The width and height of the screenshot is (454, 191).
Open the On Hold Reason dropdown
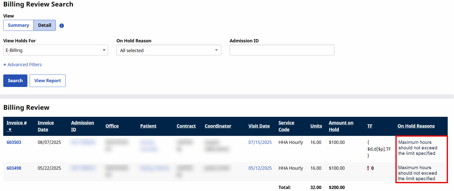tap(169, 50)
